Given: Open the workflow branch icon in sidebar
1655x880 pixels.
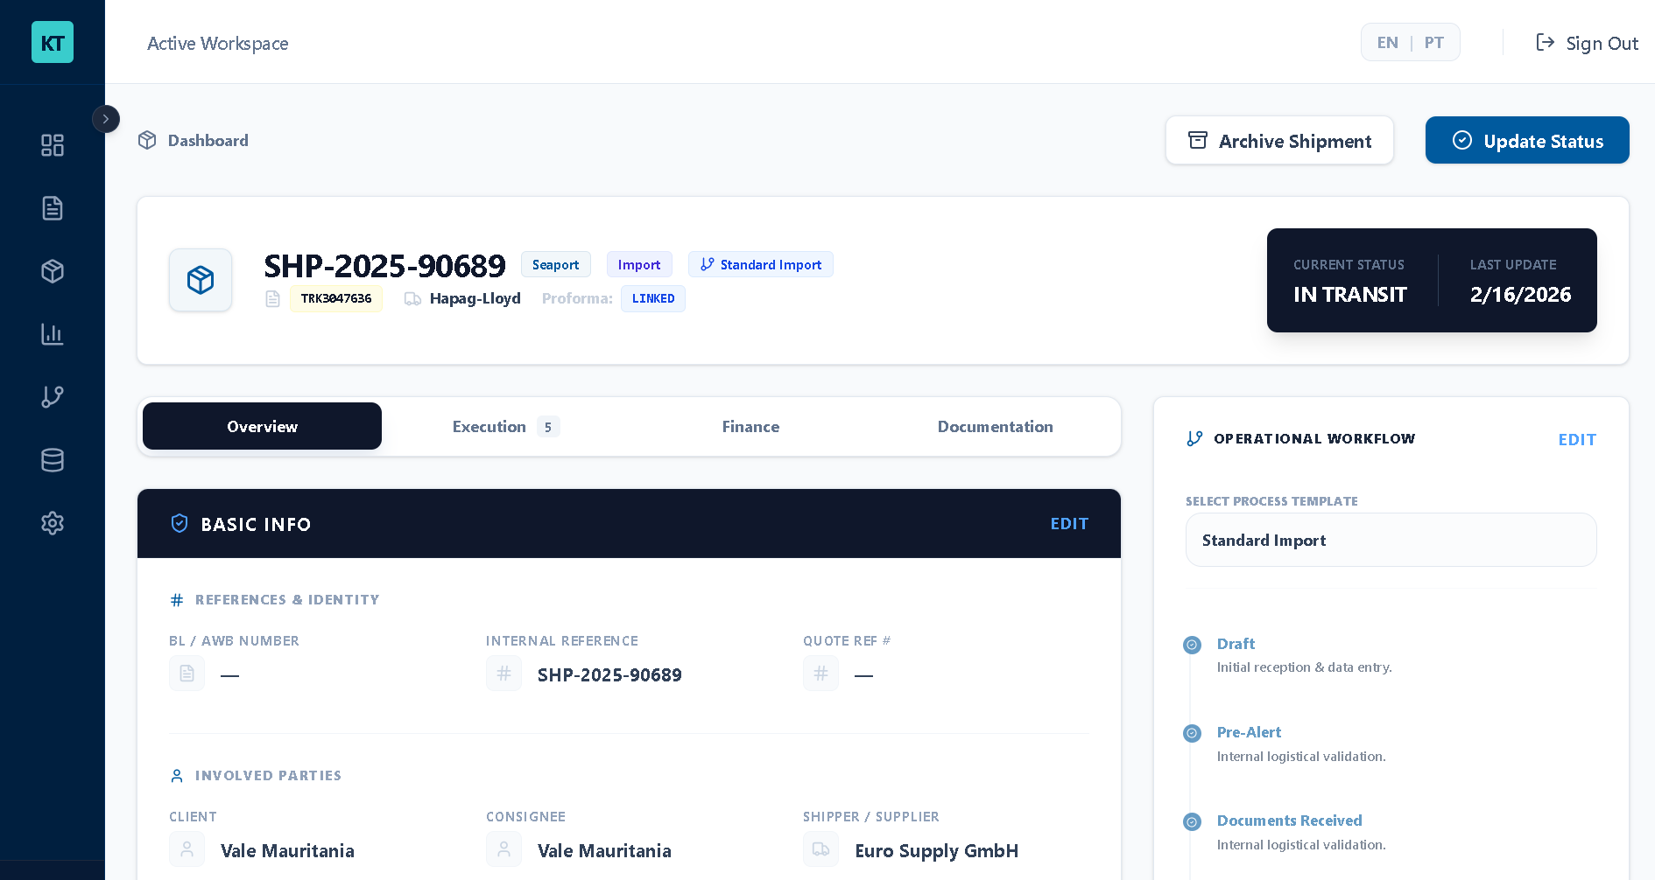Looking at the screenshot, I should coord(53,397).
